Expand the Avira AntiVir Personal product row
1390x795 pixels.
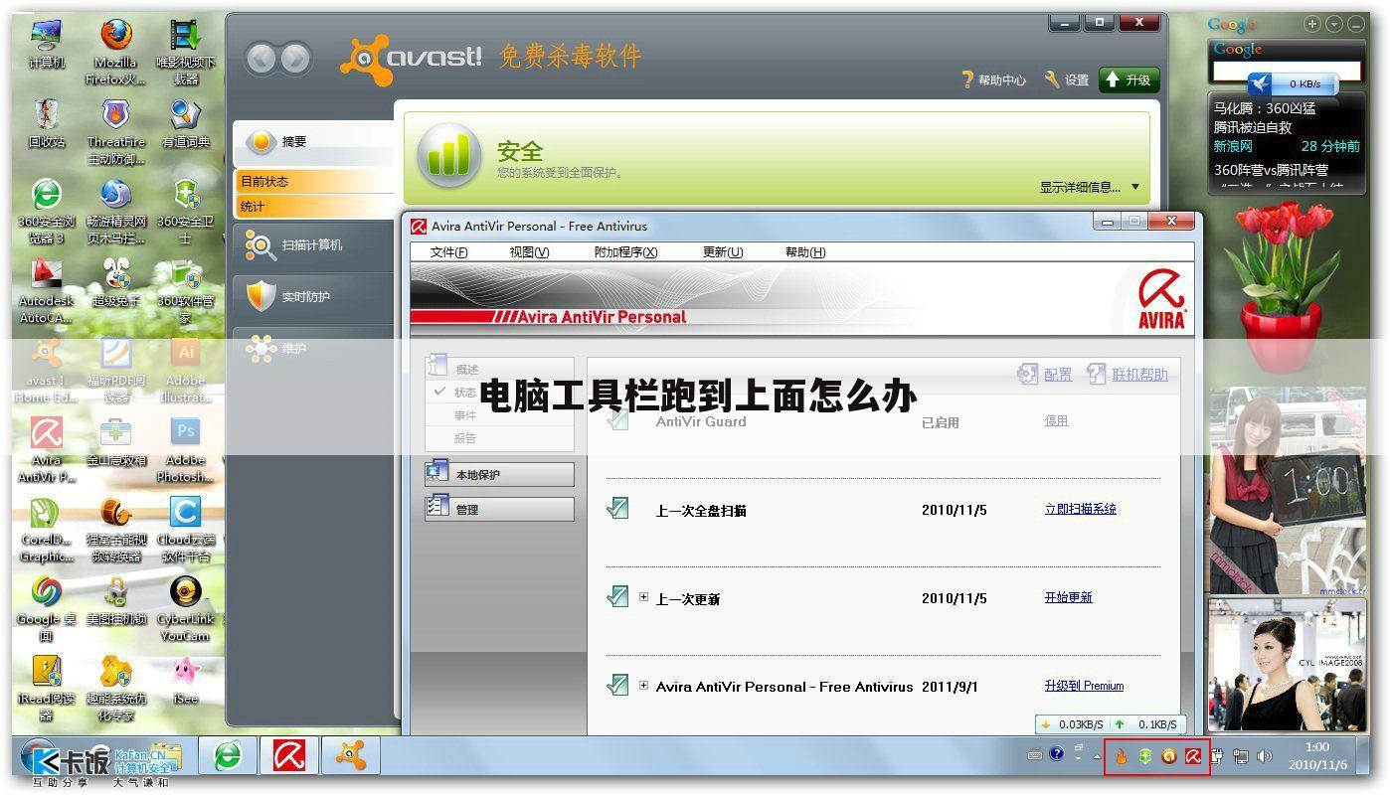click(x=644, y=685)
